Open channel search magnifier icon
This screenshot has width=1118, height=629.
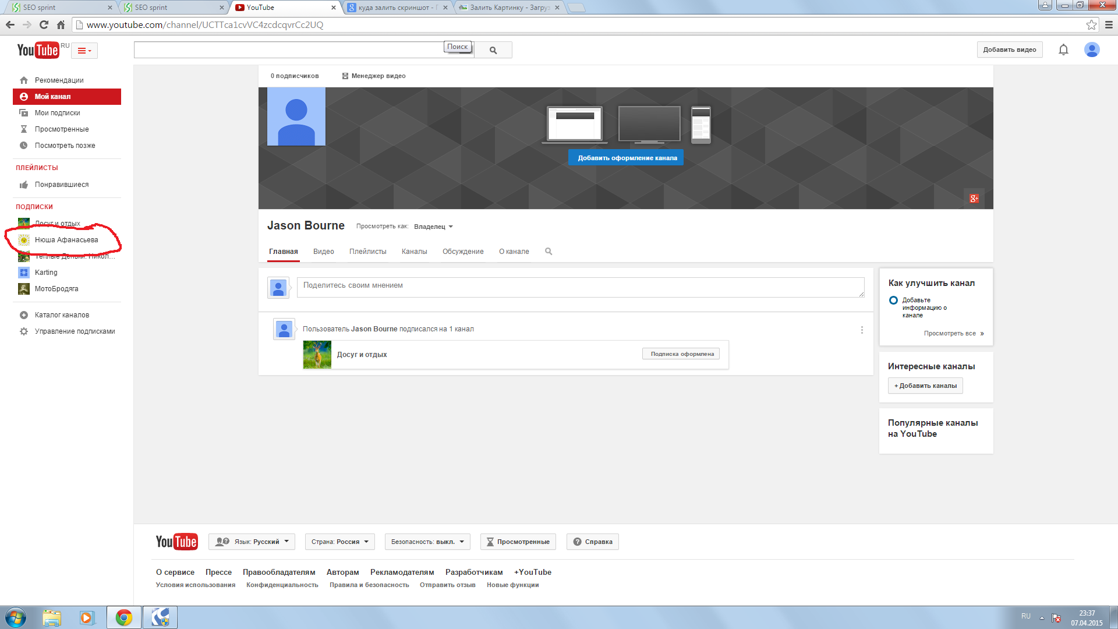tap(549, 252)
